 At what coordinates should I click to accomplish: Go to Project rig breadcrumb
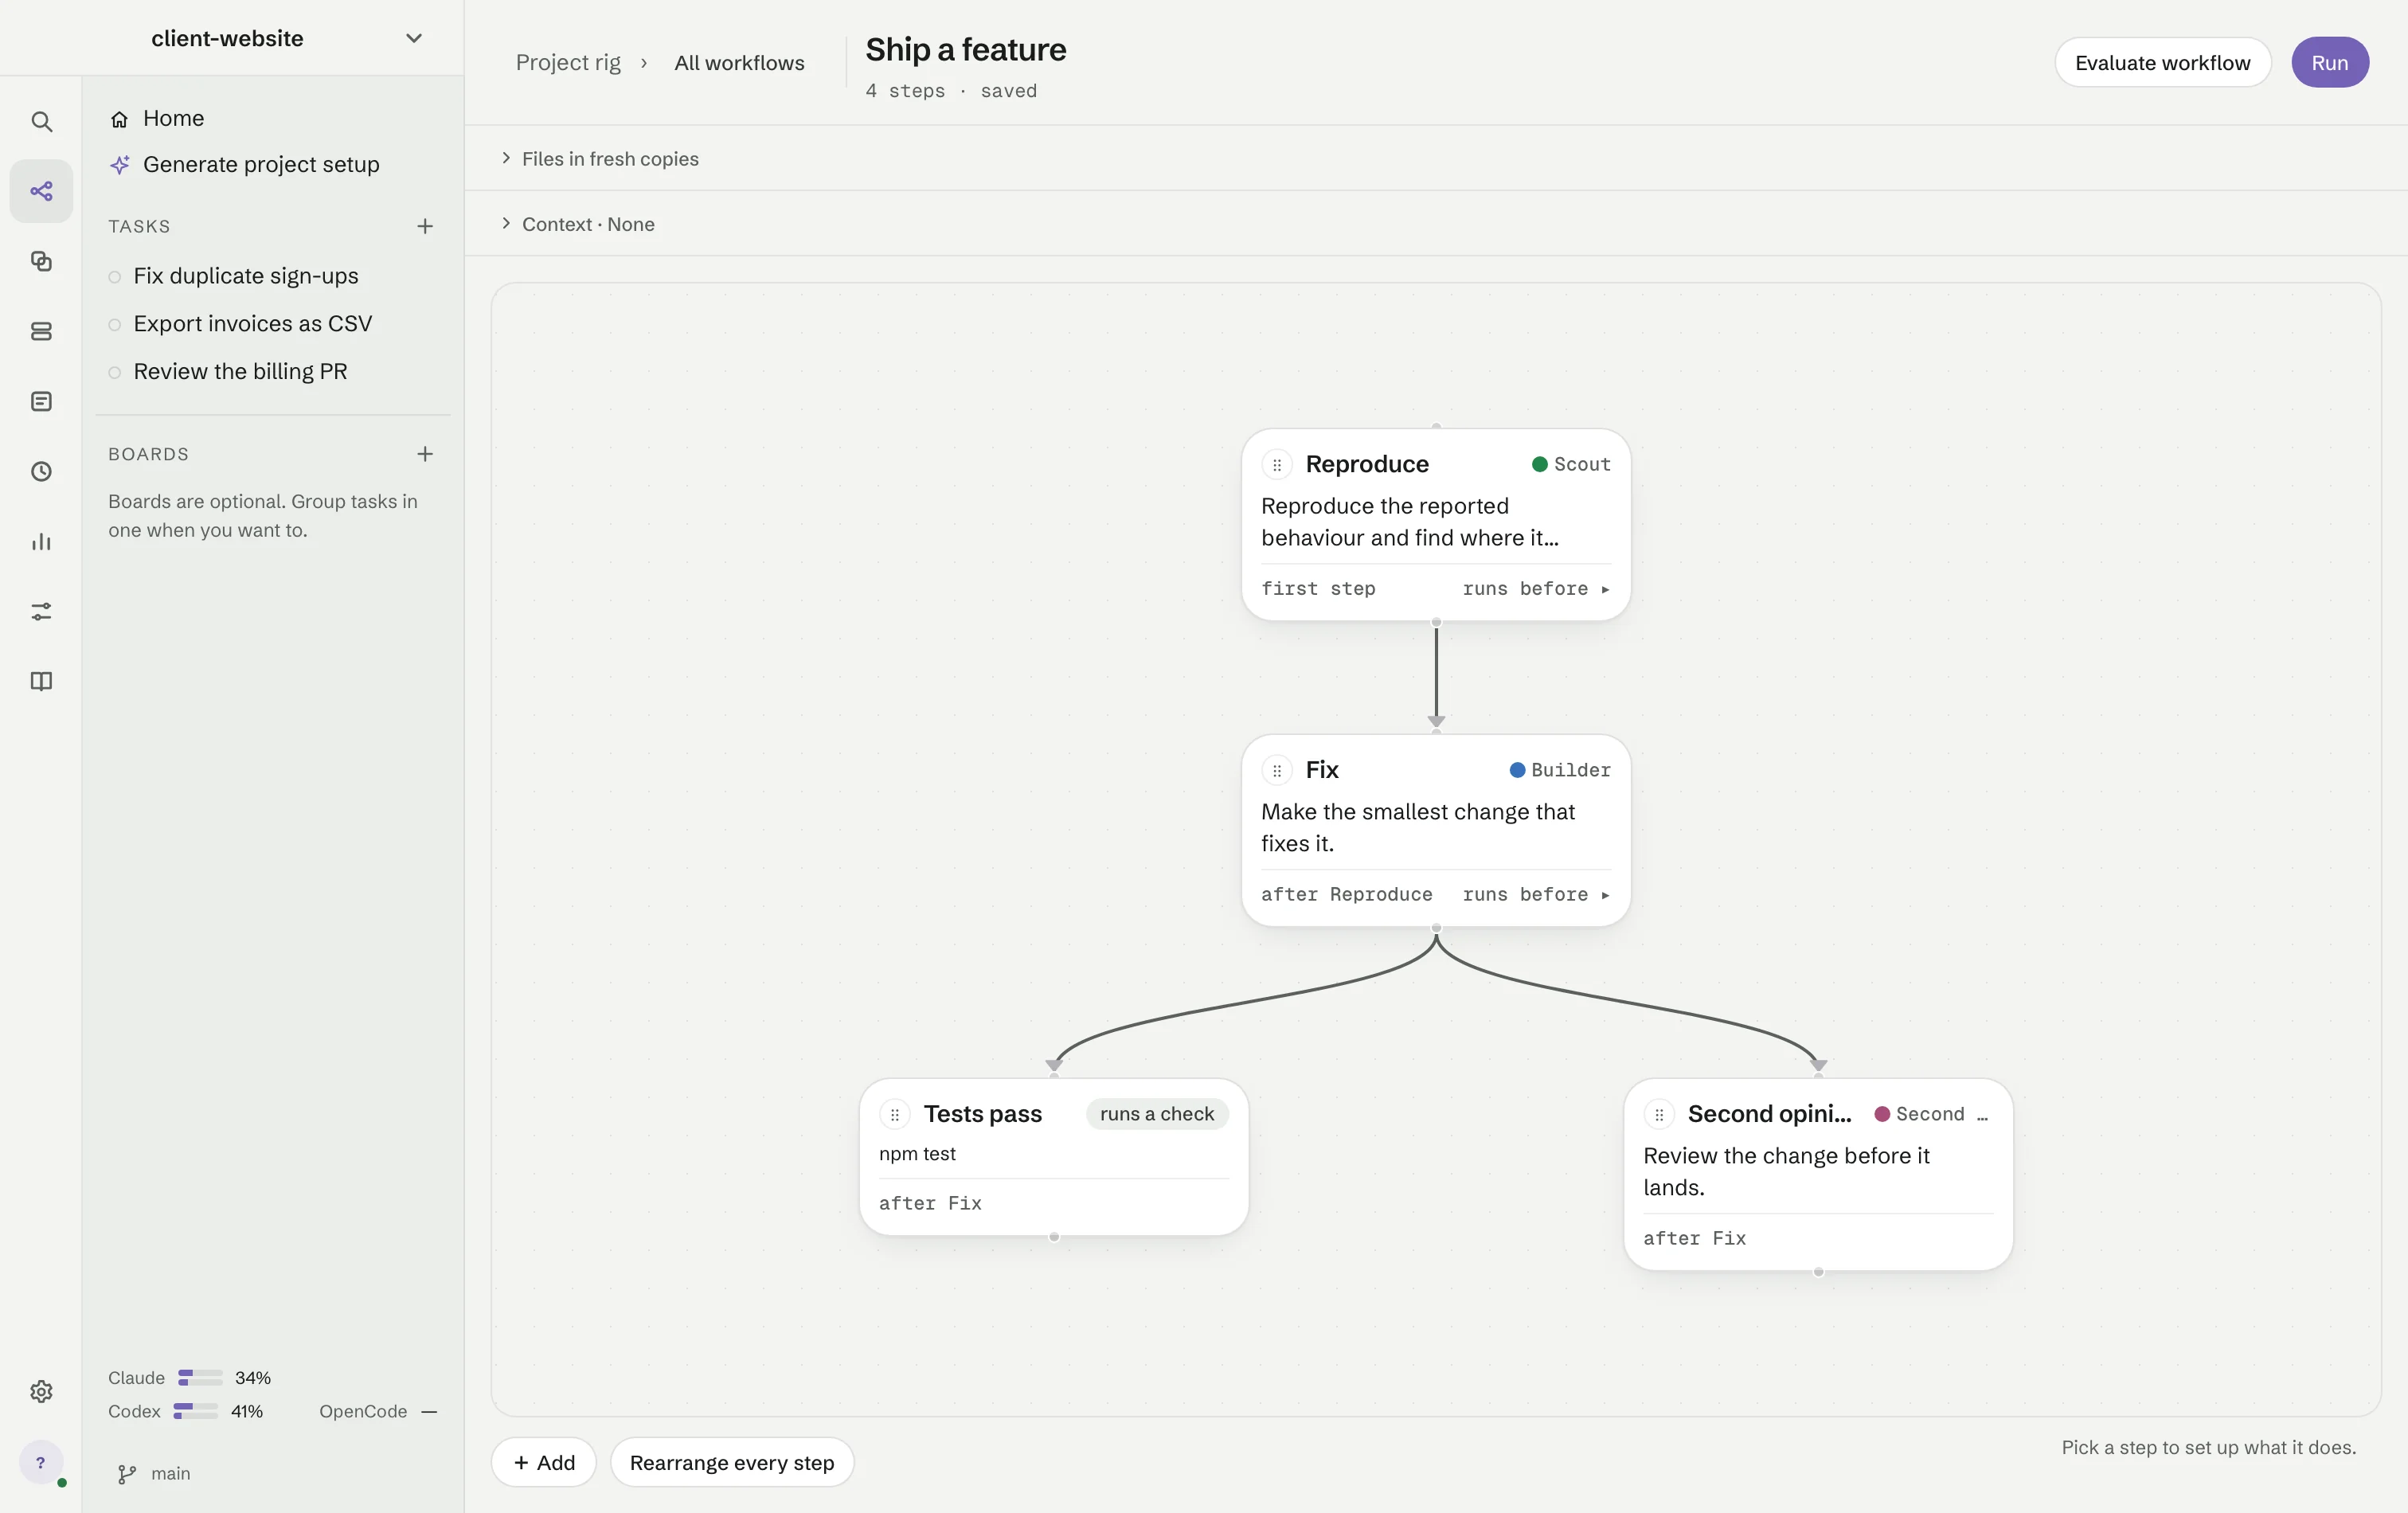[x=568, y=63]
